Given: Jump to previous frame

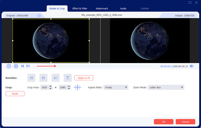Looking at the screenshot, I should (x=22, y=66).
